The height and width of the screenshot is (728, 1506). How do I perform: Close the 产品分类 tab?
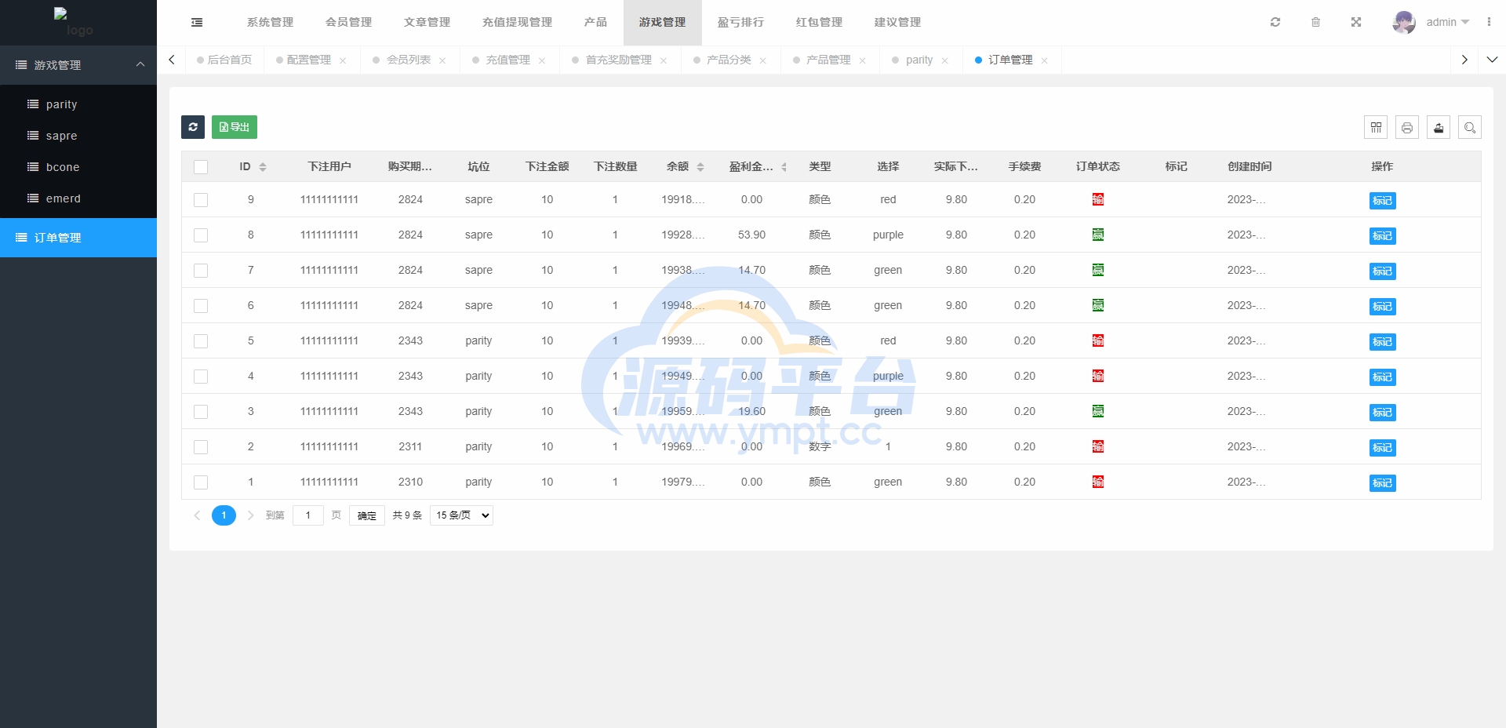click(x=762, y=60)
